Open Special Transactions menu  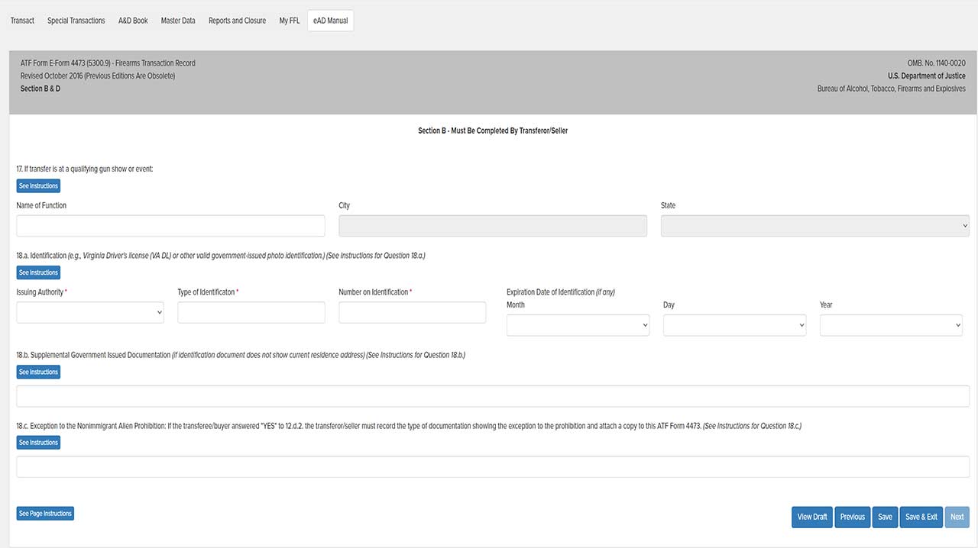point(76,21)
